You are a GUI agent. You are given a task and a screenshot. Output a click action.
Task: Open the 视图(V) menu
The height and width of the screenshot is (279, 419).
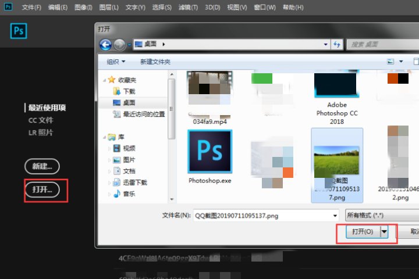pos(237,8)
